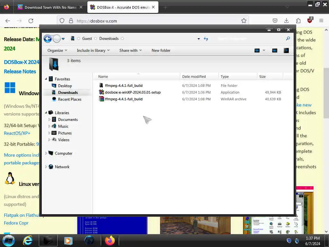Click the Firefox taskbar icon
This screenshot has width=329, height=247.
coord(110,241)
